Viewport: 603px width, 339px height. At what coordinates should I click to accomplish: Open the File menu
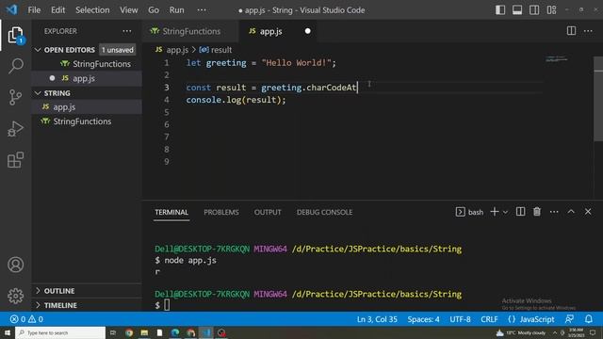[34, 10]
